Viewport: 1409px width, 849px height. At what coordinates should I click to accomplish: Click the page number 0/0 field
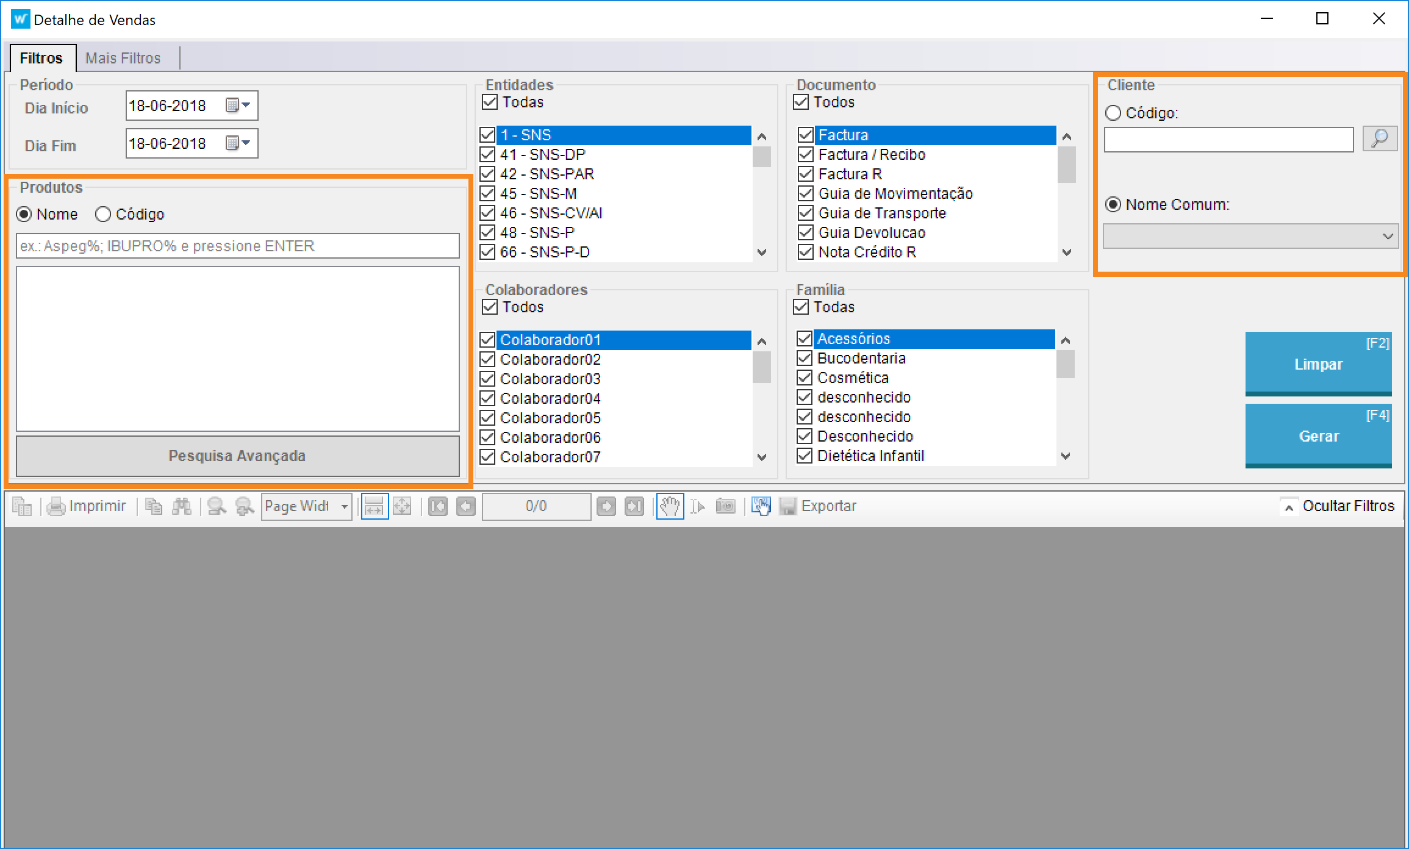(x=537, y=506)
